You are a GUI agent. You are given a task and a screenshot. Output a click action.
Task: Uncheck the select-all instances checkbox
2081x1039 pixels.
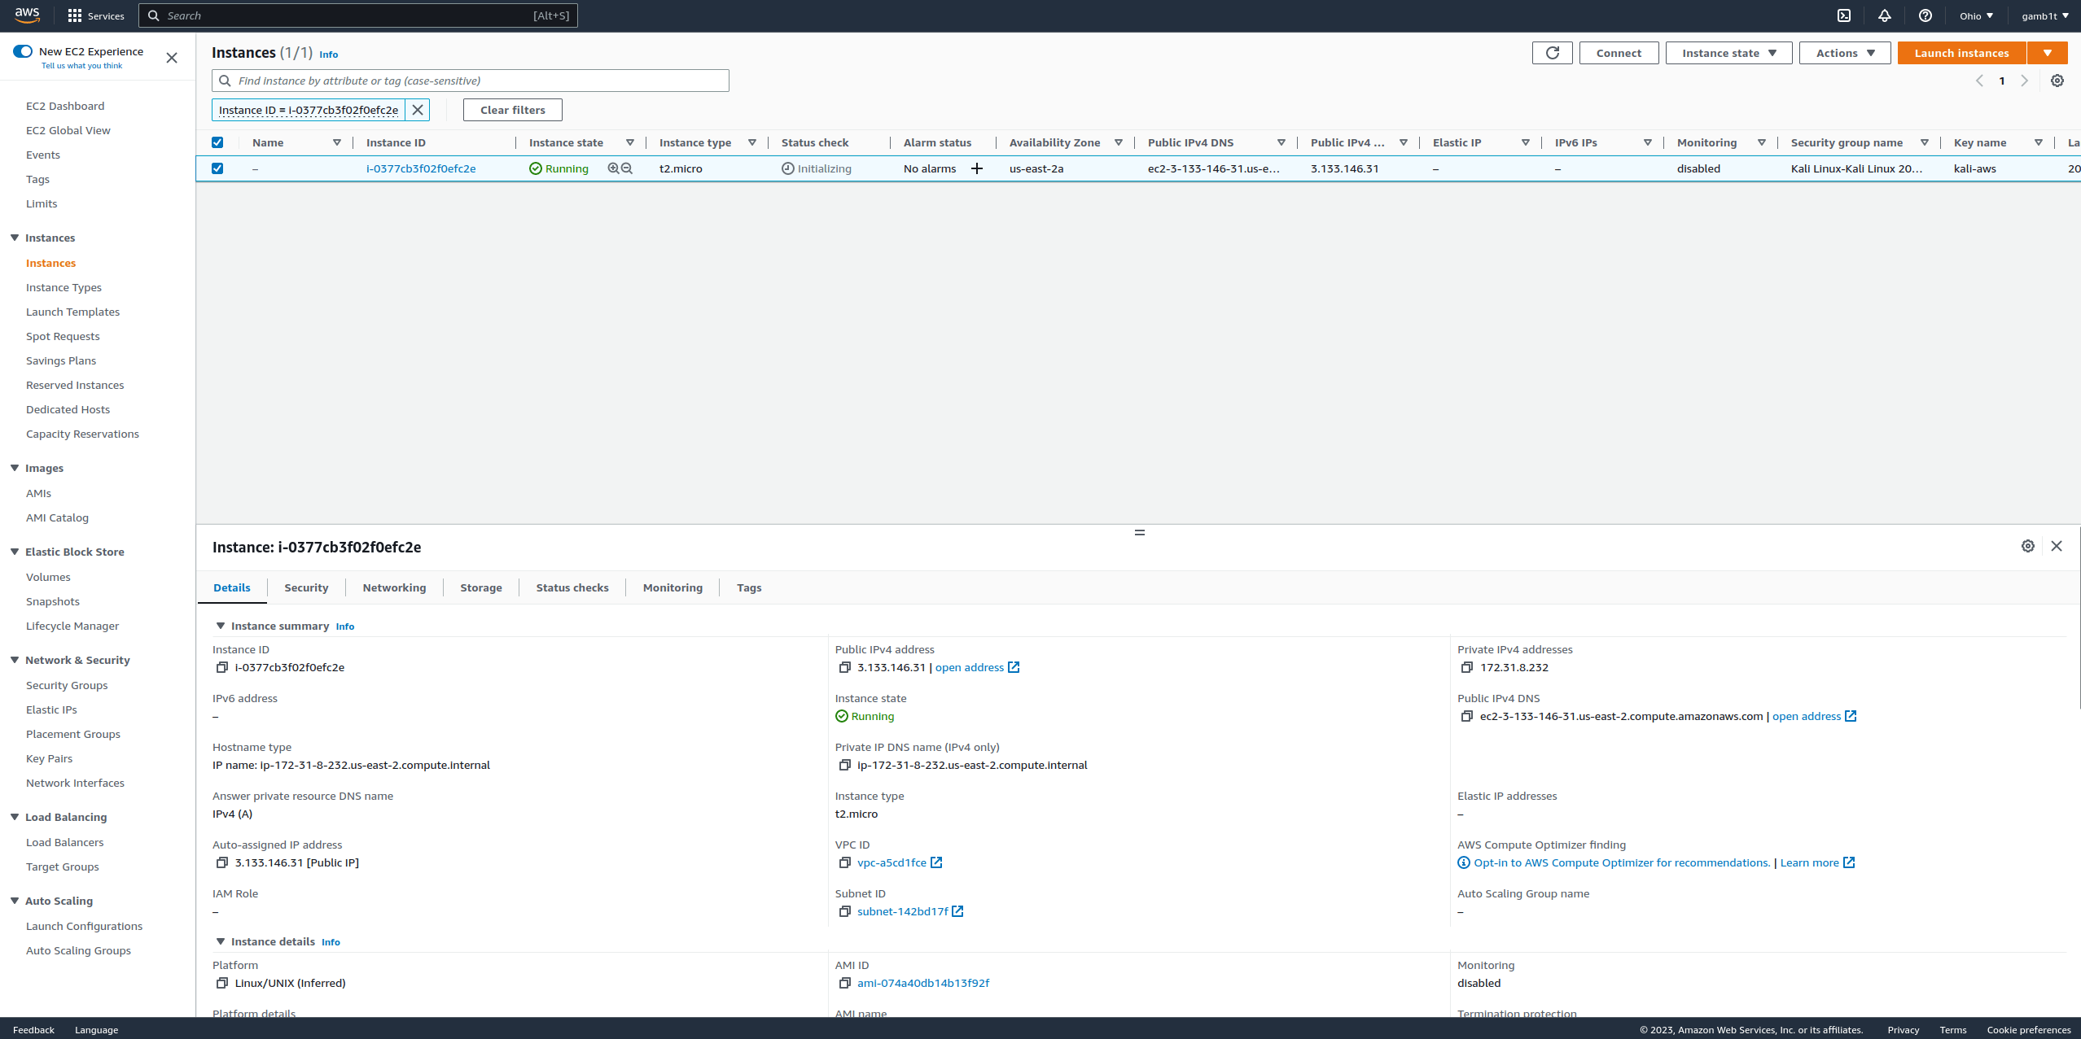(x=217, y=142)
